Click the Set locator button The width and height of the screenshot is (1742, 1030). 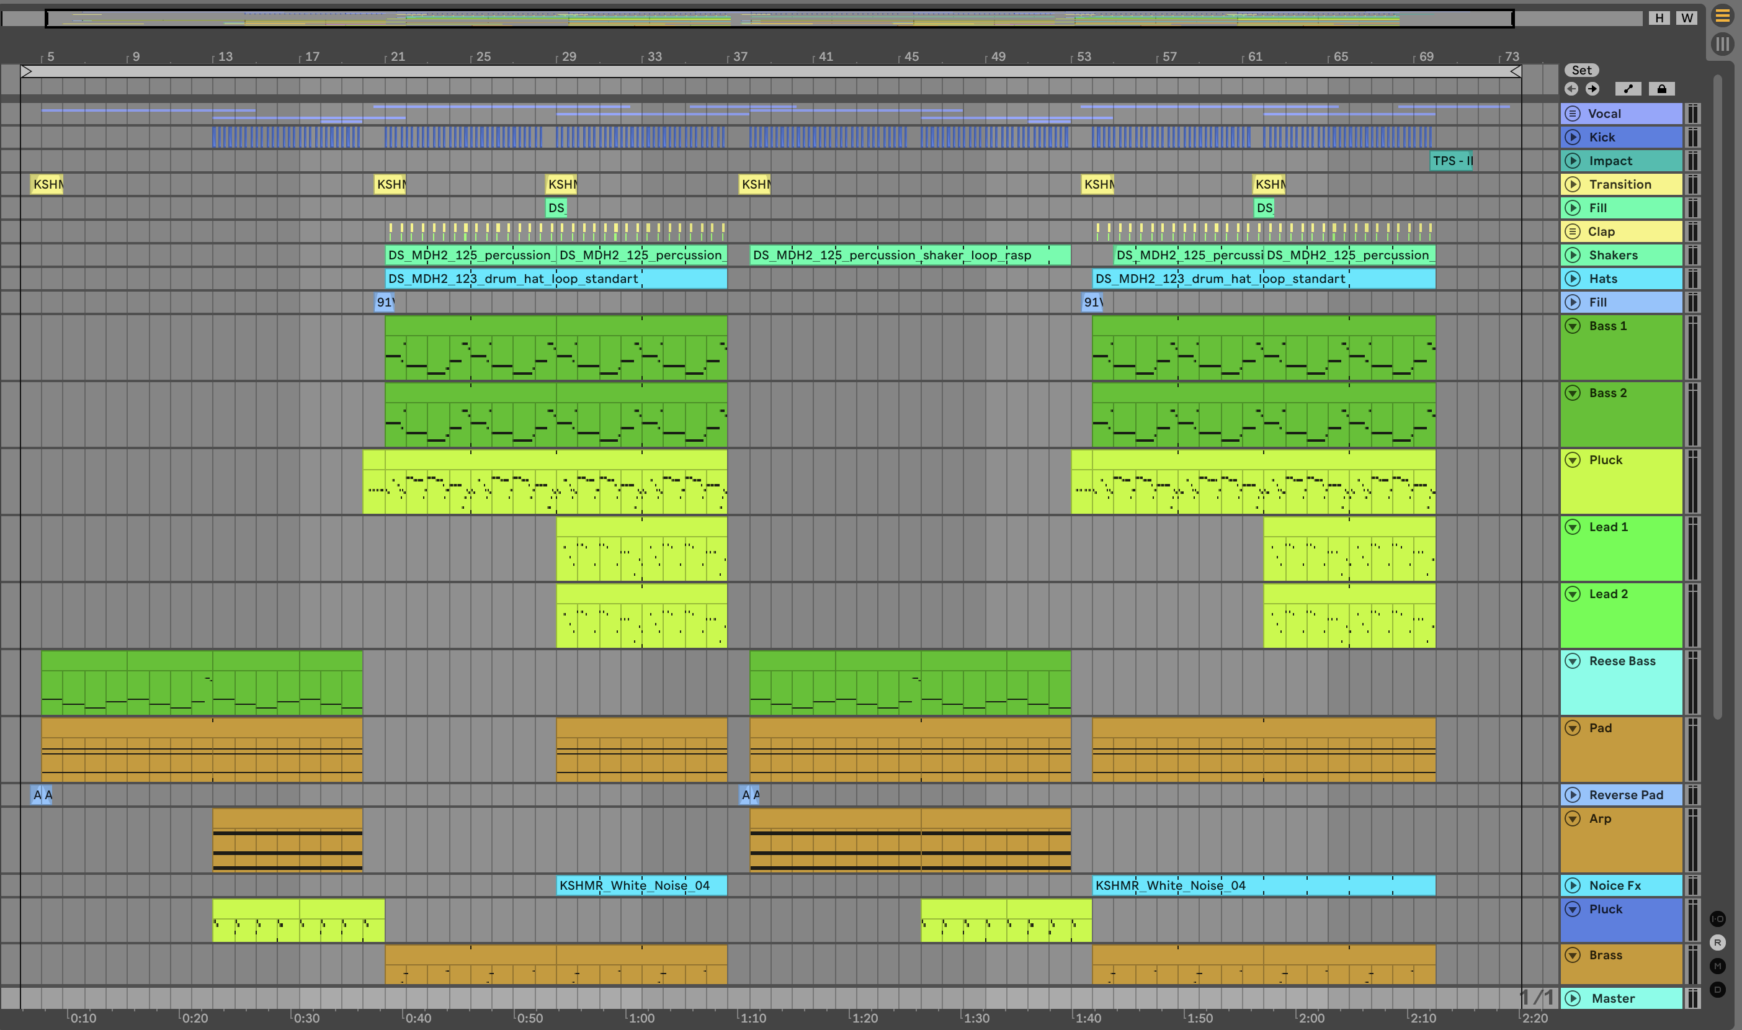pos(1581,70)
